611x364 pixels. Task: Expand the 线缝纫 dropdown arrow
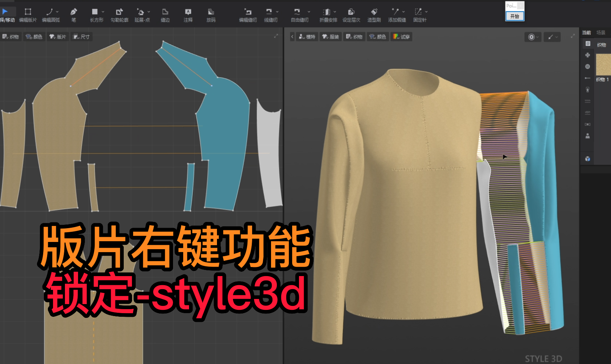[x=277, y=12]
